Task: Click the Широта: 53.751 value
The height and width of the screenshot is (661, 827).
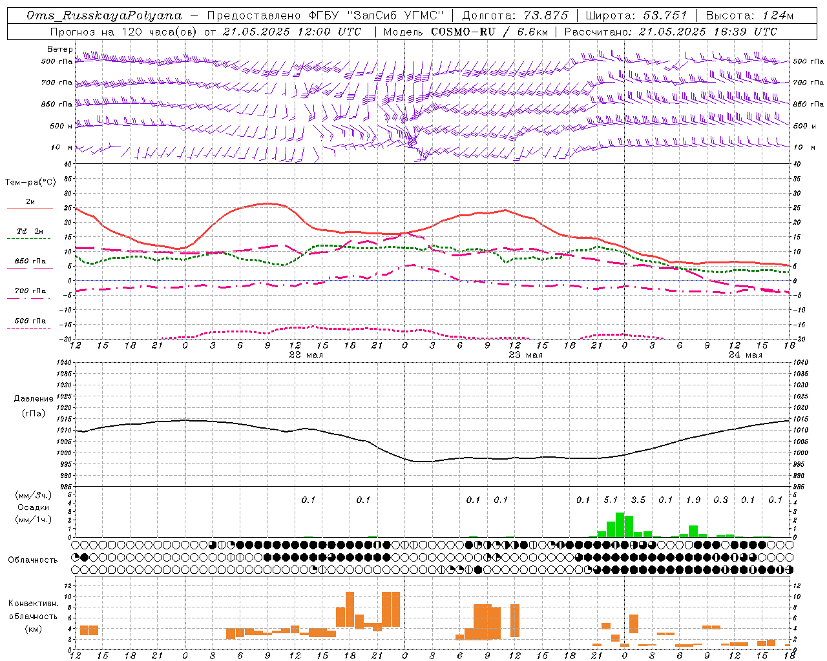Action: 636,15
